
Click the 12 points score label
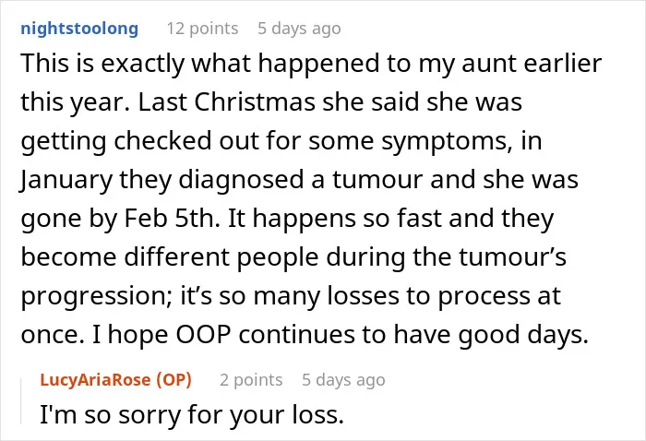click(x=202, y=29)
